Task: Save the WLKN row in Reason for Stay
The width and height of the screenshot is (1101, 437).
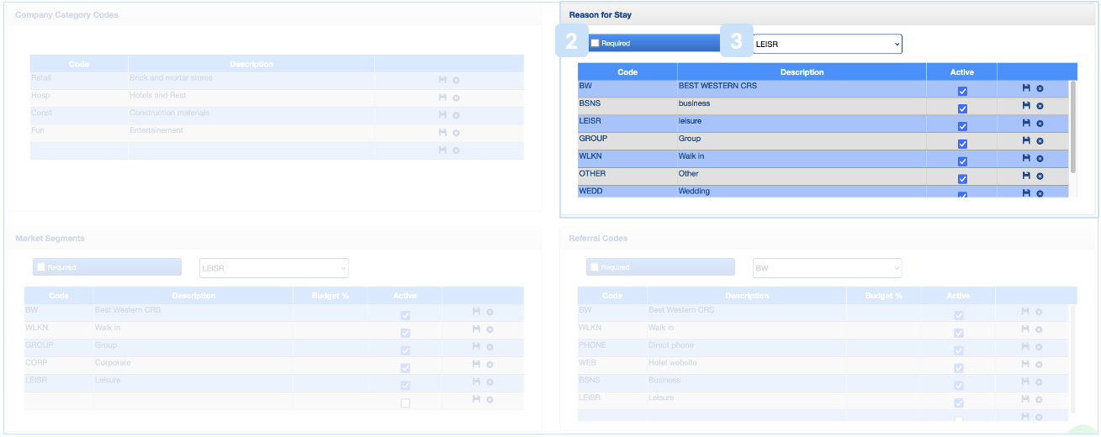Action: click(x=1026, y=158)
